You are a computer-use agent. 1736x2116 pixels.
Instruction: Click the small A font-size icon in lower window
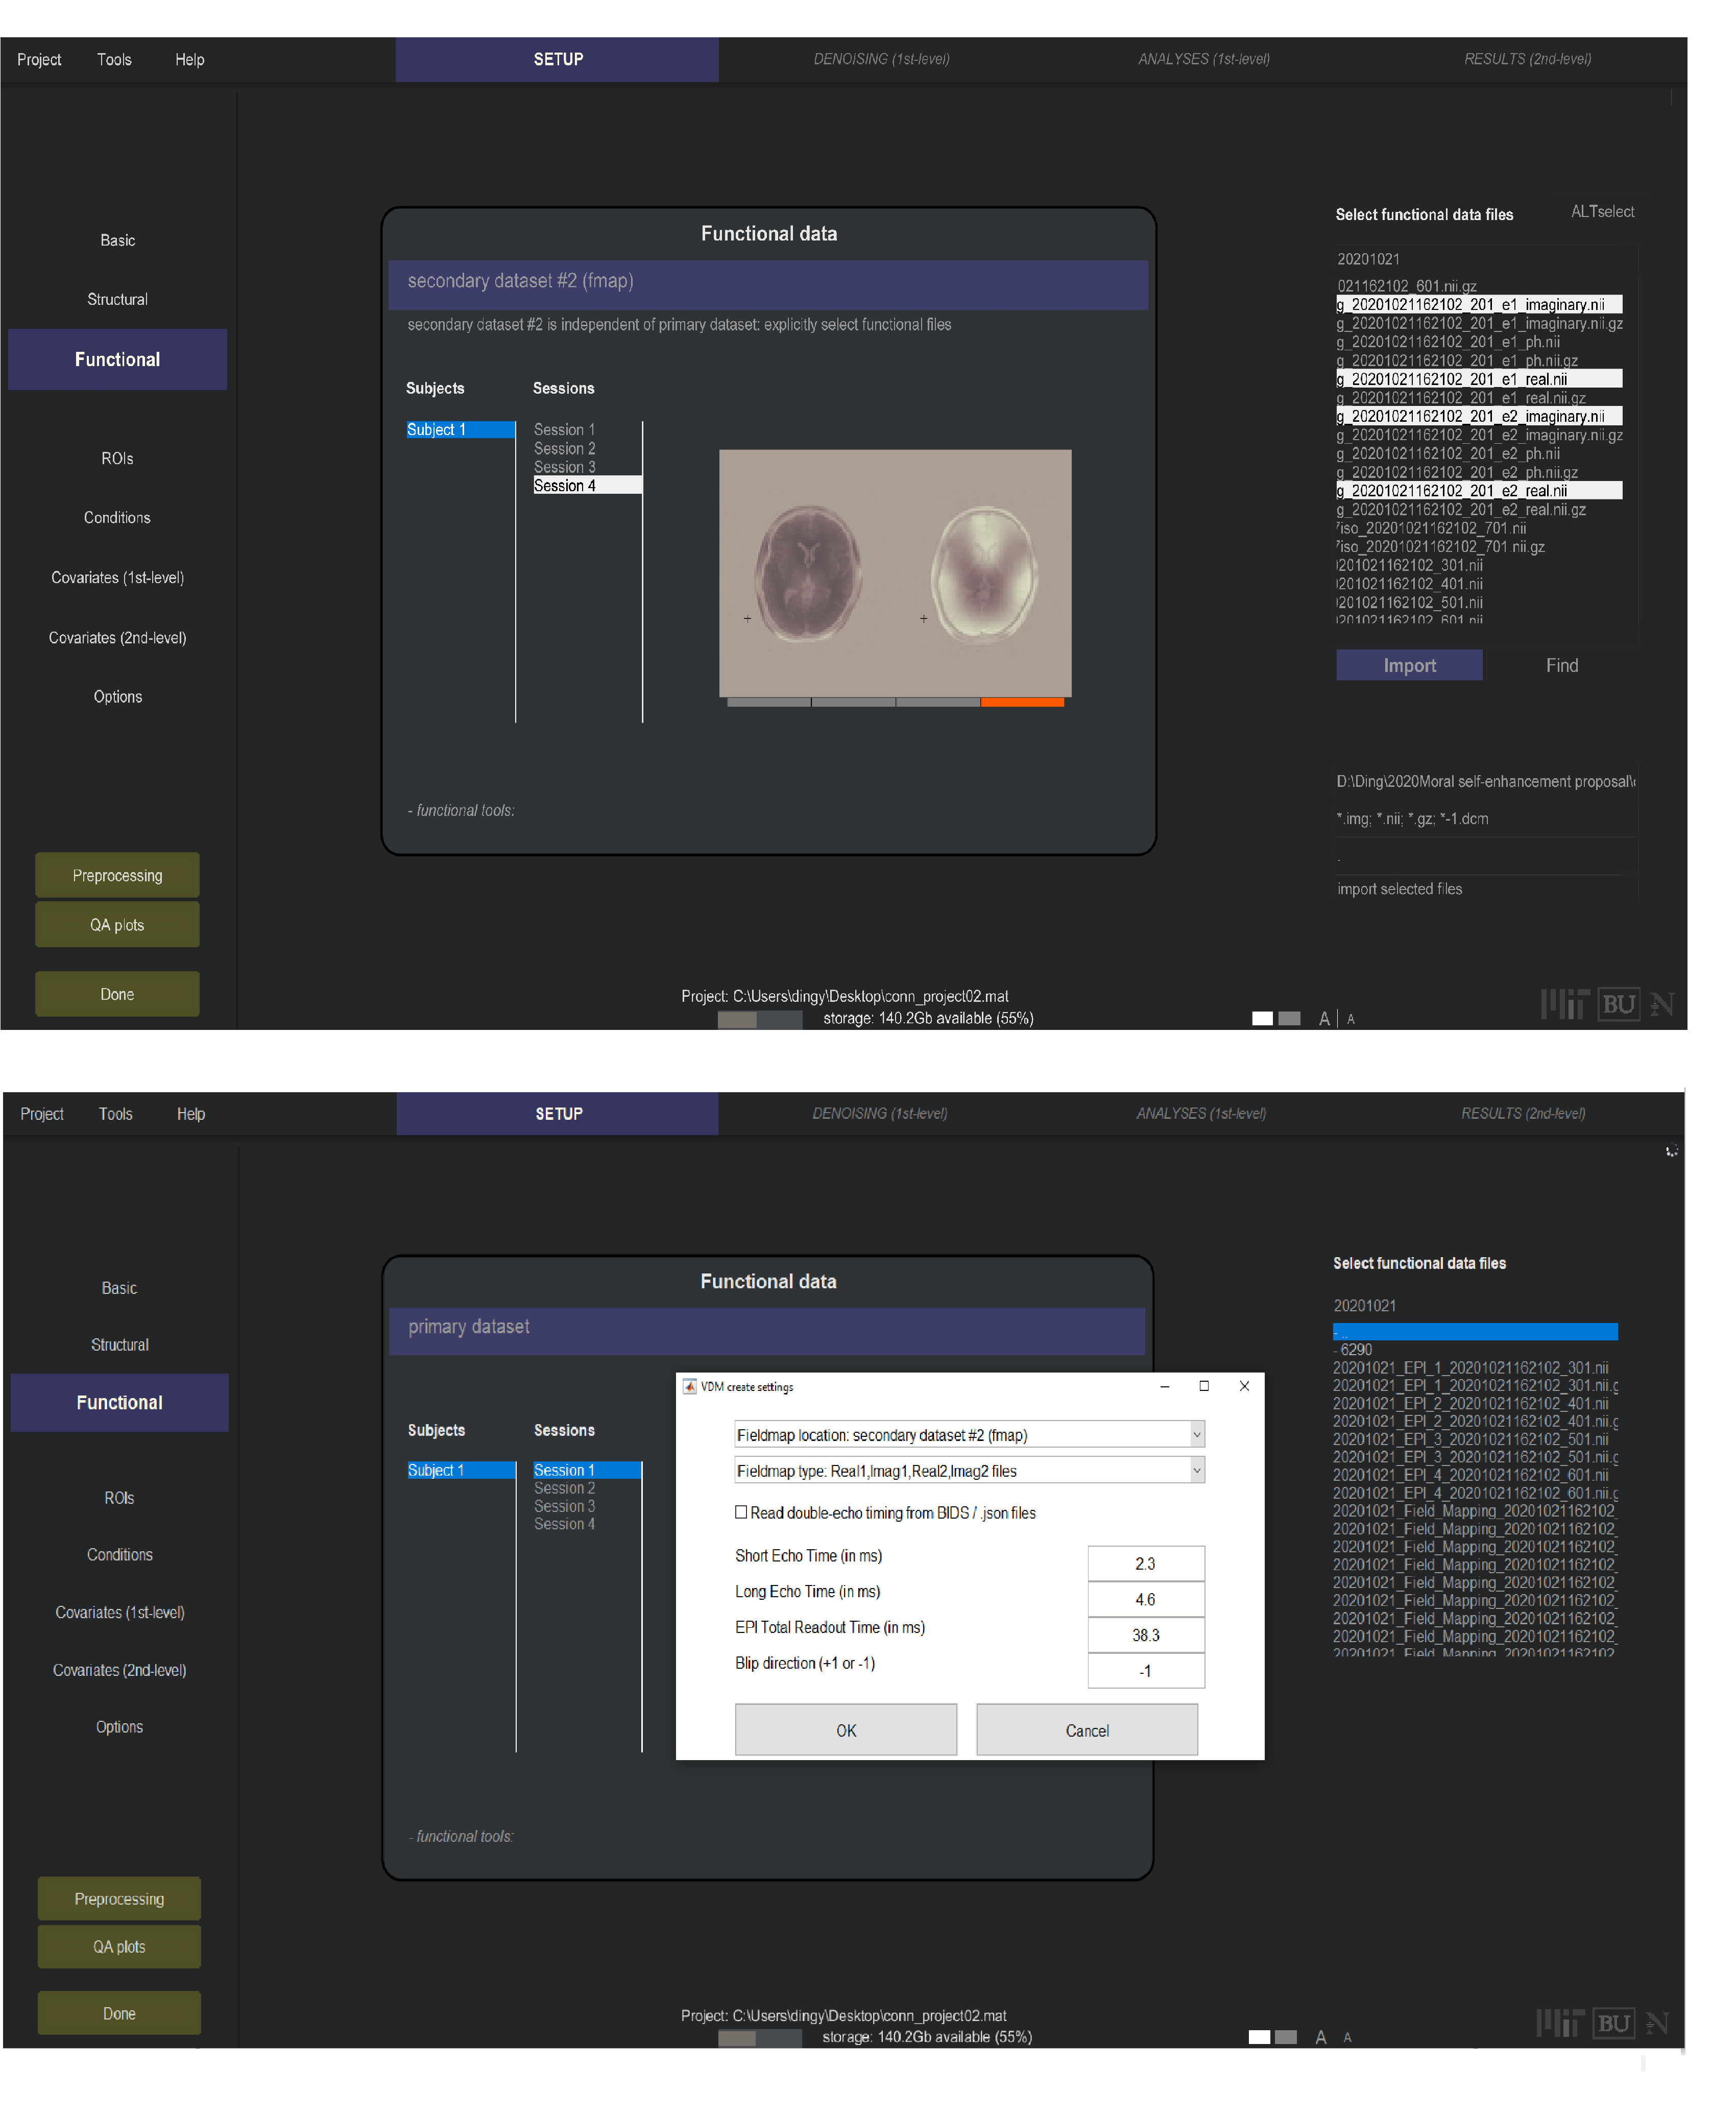click(x=1347, y=2037)
